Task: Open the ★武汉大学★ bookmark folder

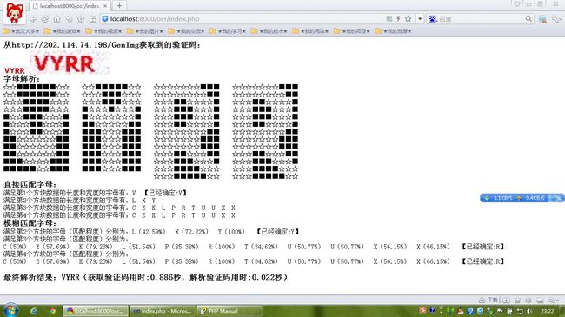Action: (21, 31)
